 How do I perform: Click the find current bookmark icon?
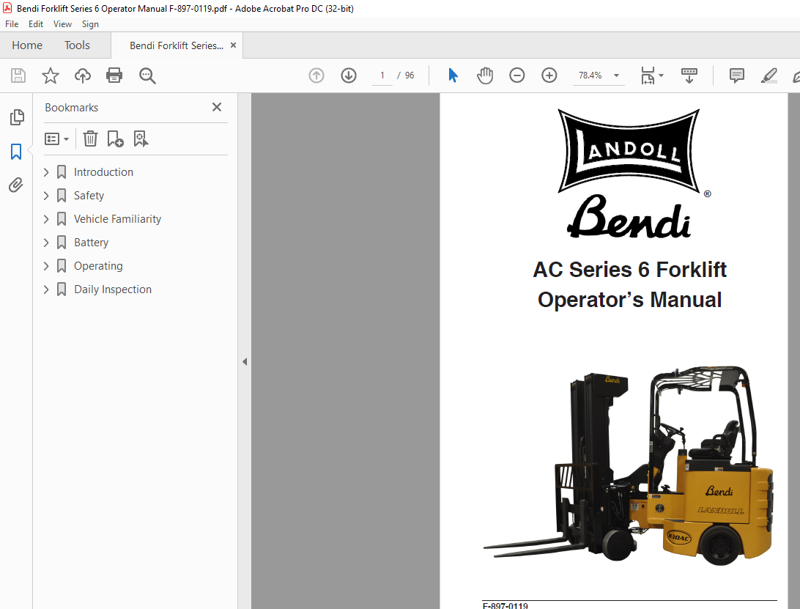[x=141, y=139]
